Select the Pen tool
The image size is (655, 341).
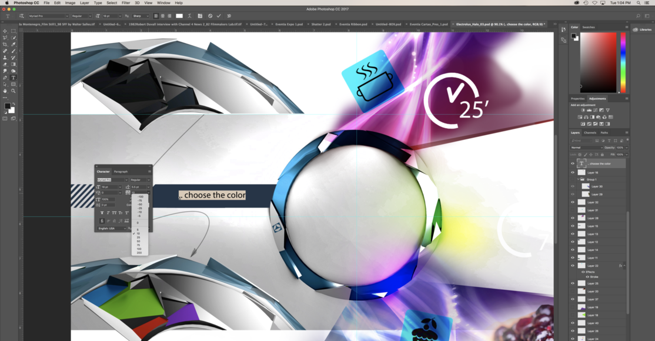click(5, 78)
